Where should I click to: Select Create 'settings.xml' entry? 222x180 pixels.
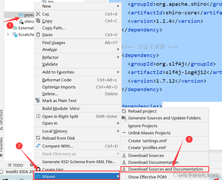coord(164,141)
